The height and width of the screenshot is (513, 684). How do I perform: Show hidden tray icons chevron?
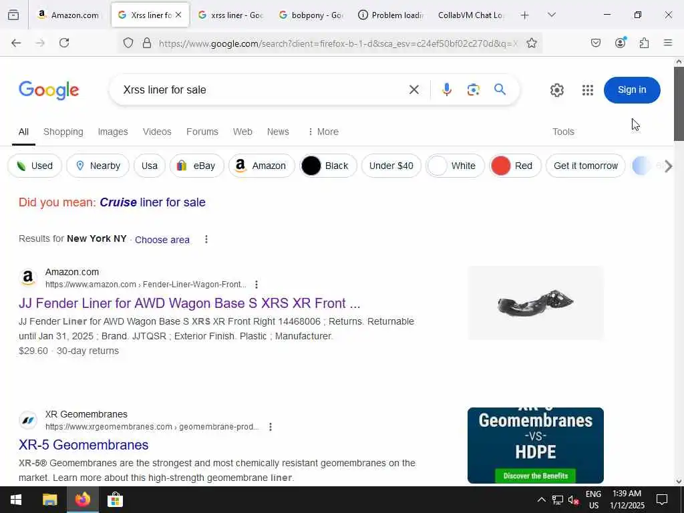coord(541,500)
